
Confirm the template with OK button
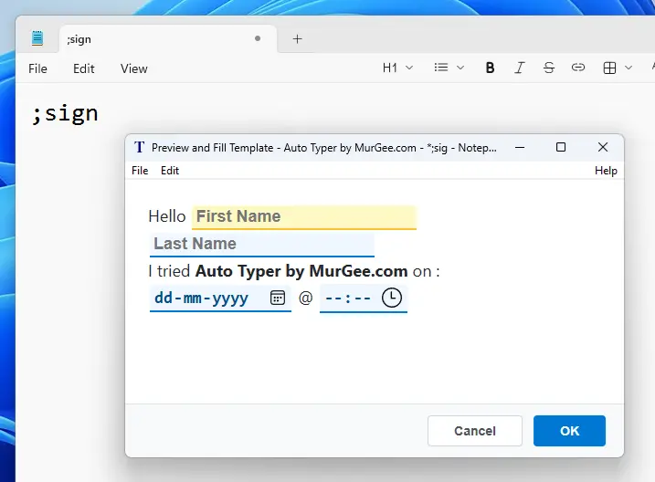point(569,431)
